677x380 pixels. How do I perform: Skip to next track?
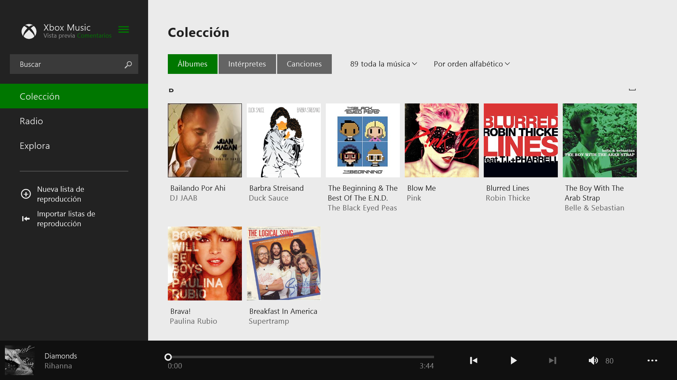tap(553, 360)
